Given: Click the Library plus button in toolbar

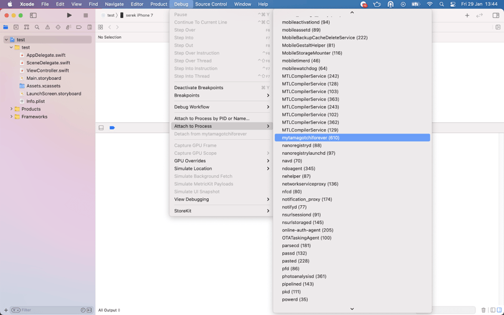Looking at the screenshot, I should point(467,15).
